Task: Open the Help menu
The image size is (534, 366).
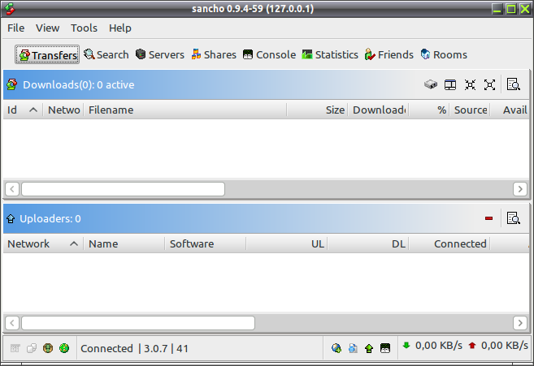Action: [x=120, y=28]
